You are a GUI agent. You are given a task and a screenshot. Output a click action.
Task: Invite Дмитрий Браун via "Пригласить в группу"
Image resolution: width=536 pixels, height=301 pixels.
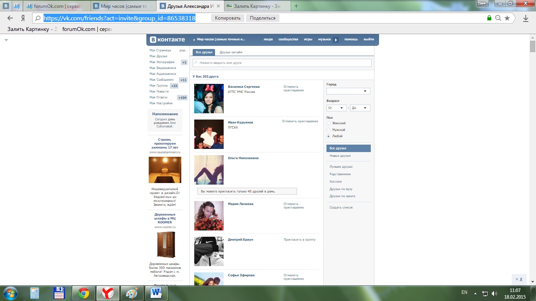pyautogui.click(x=299, y=239)
